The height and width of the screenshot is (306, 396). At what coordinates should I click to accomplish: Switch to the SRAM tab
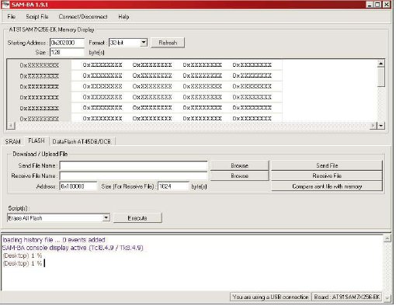(12, 141)
